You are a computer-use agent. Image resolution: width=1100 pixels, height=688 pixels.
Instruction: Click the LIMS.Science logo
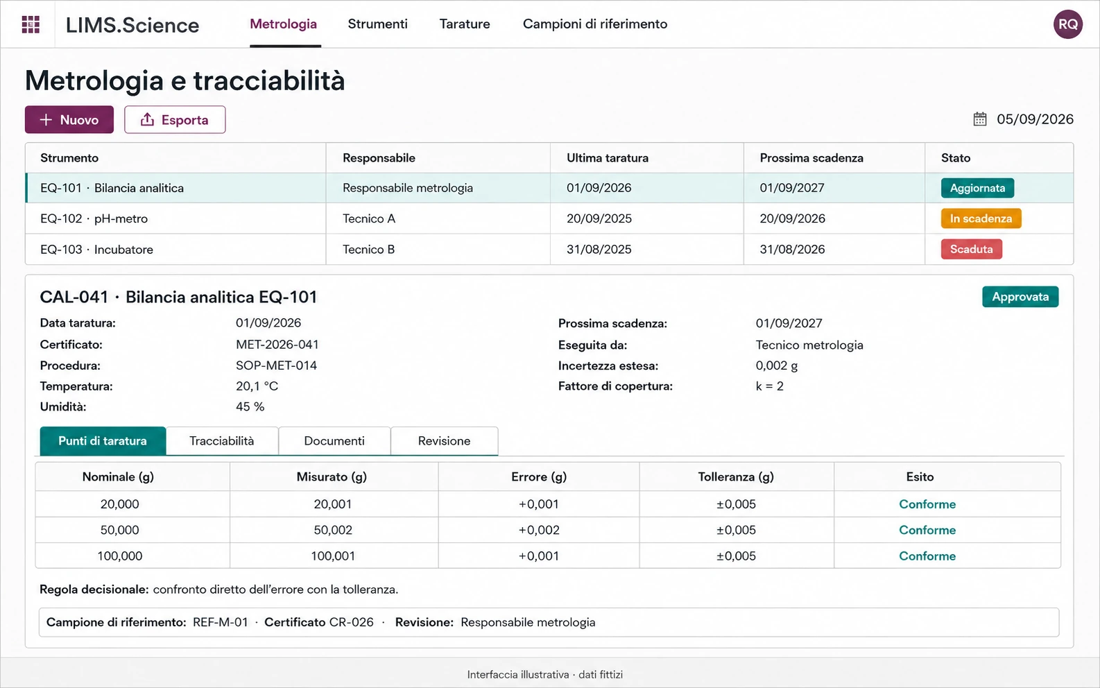click(x=132, y=25)
